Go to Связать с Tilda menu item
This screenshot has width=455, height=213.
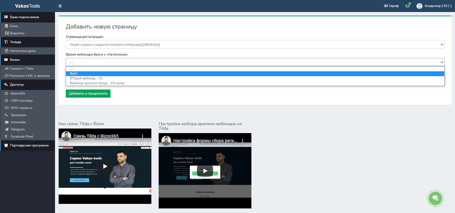tap(21, 69)
